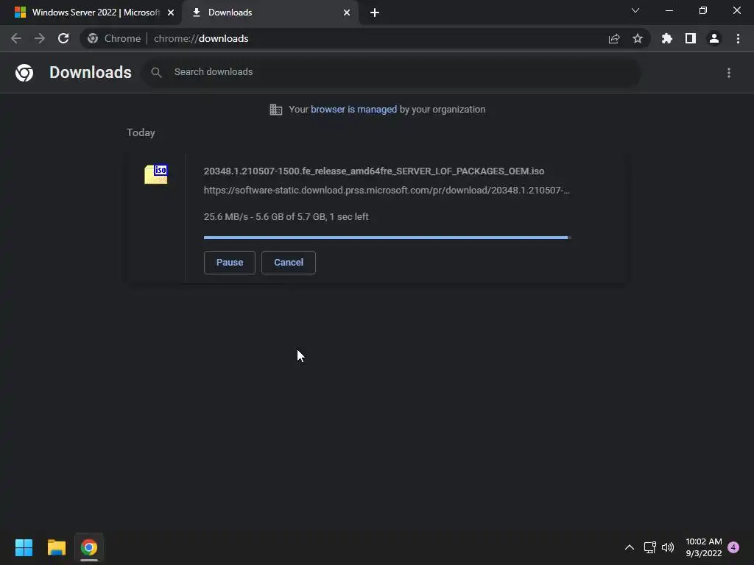Click the ISO file icon

click(156, 174)
